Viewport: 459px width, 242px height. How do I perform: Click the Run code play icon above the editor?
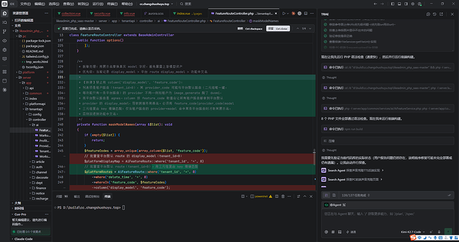(283, 13)
